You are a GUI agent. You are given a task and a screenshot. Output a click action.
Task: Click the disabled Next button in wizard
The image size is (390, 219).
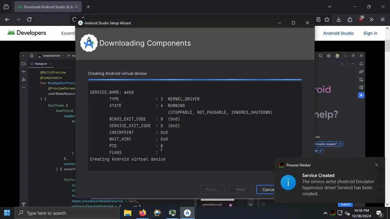(x=240, y=189)
